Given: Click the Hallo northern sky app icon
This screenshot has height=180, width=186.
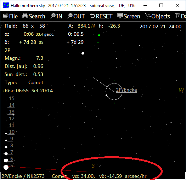Looking at the screenshot, I should pyautogui.click(x=6, y=5).
